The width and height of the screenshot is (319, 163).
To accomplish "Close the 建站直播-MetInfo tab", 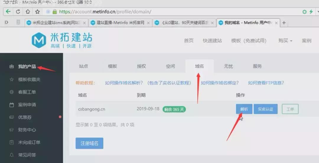I will pos(148,23).
